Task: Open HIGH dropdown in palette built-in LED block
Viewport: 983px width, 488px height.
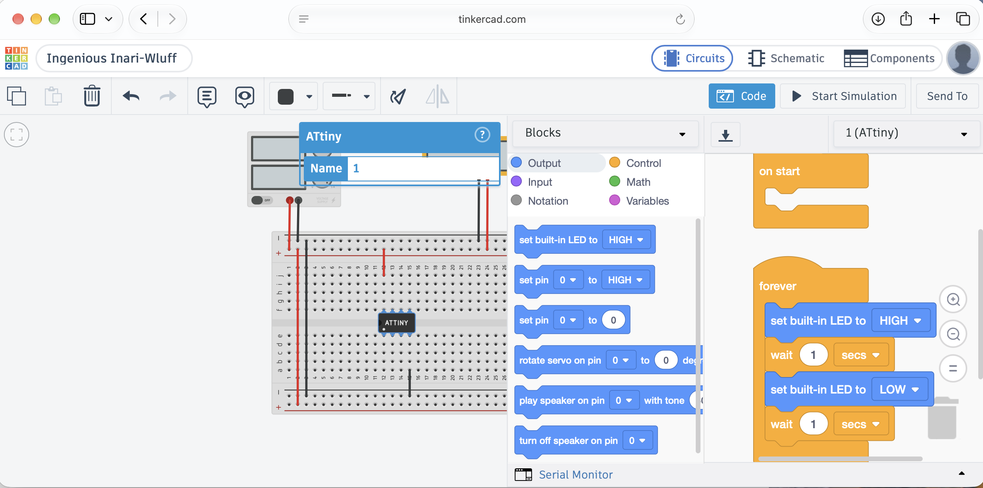Action: 626,240
